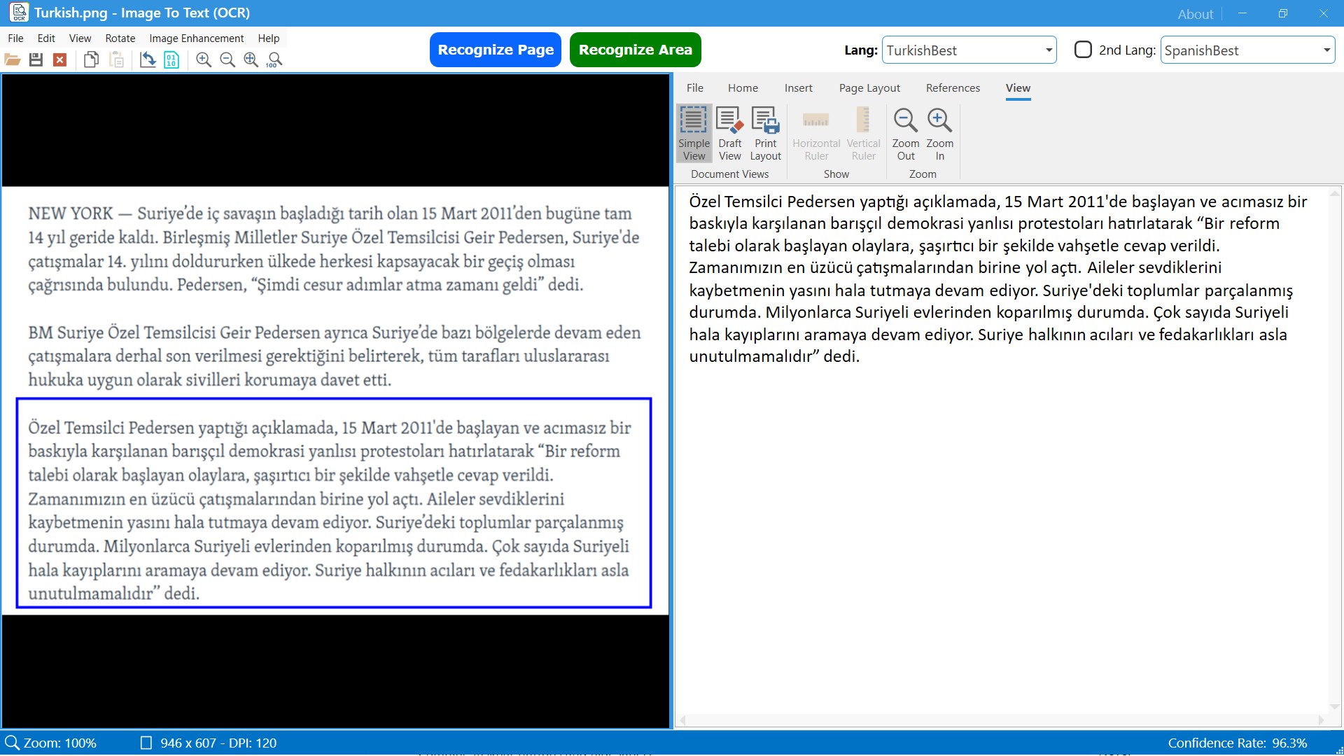Screen dimensions: 1344x756
Task: Click the page size icon in status bar
Action: click(146, 743)
